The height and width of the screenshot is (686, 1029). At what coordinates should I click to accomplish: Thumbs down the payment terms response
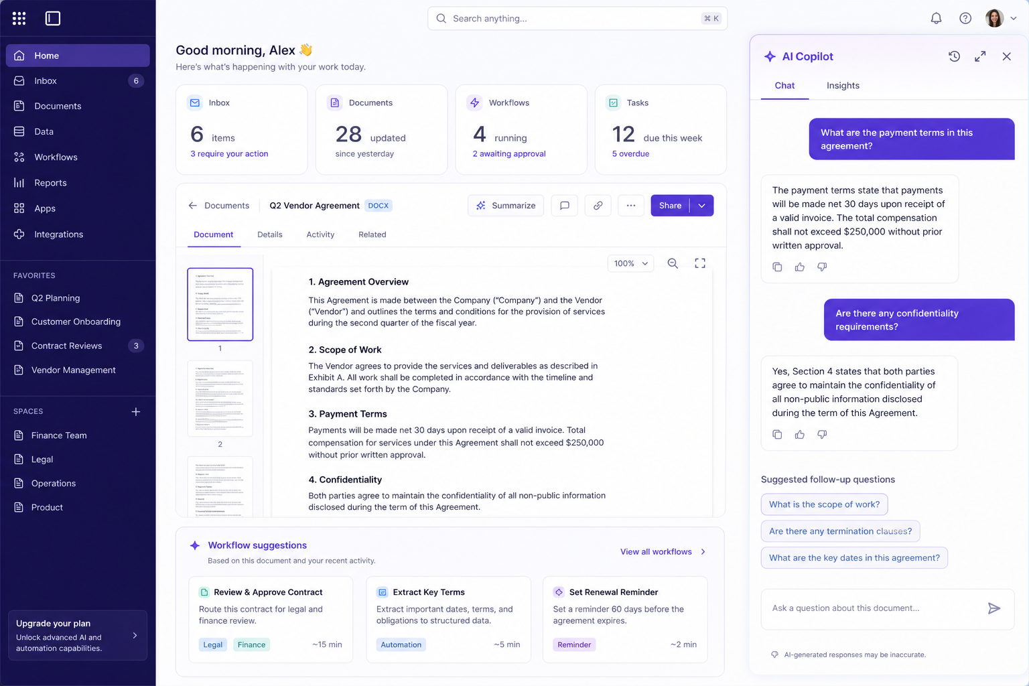822,267
